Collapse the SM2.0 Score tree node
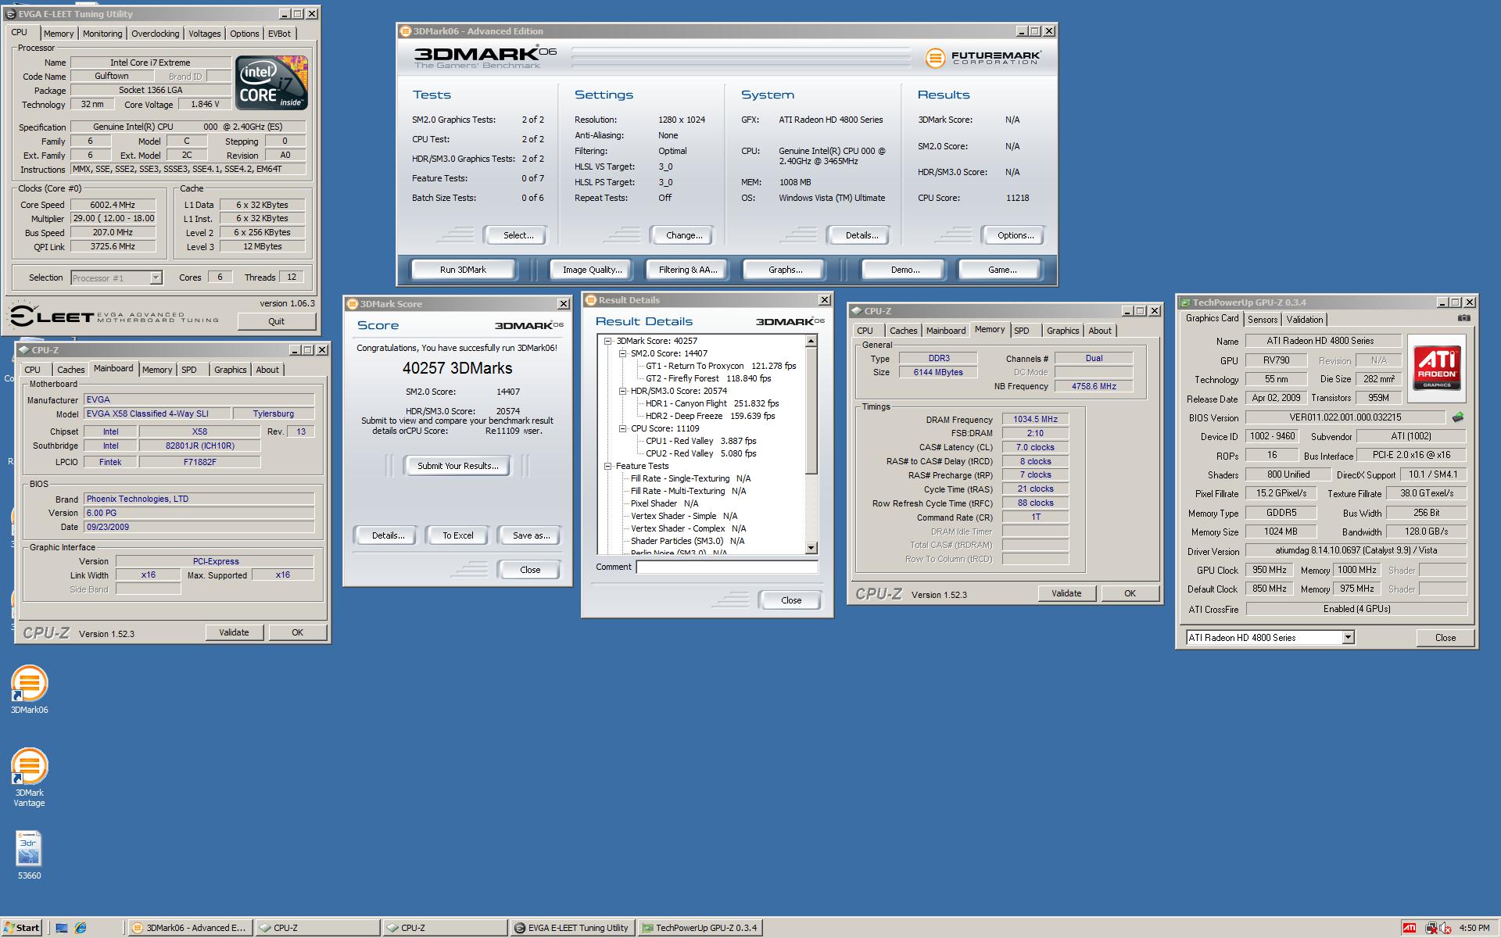 (x=623, y=353)
